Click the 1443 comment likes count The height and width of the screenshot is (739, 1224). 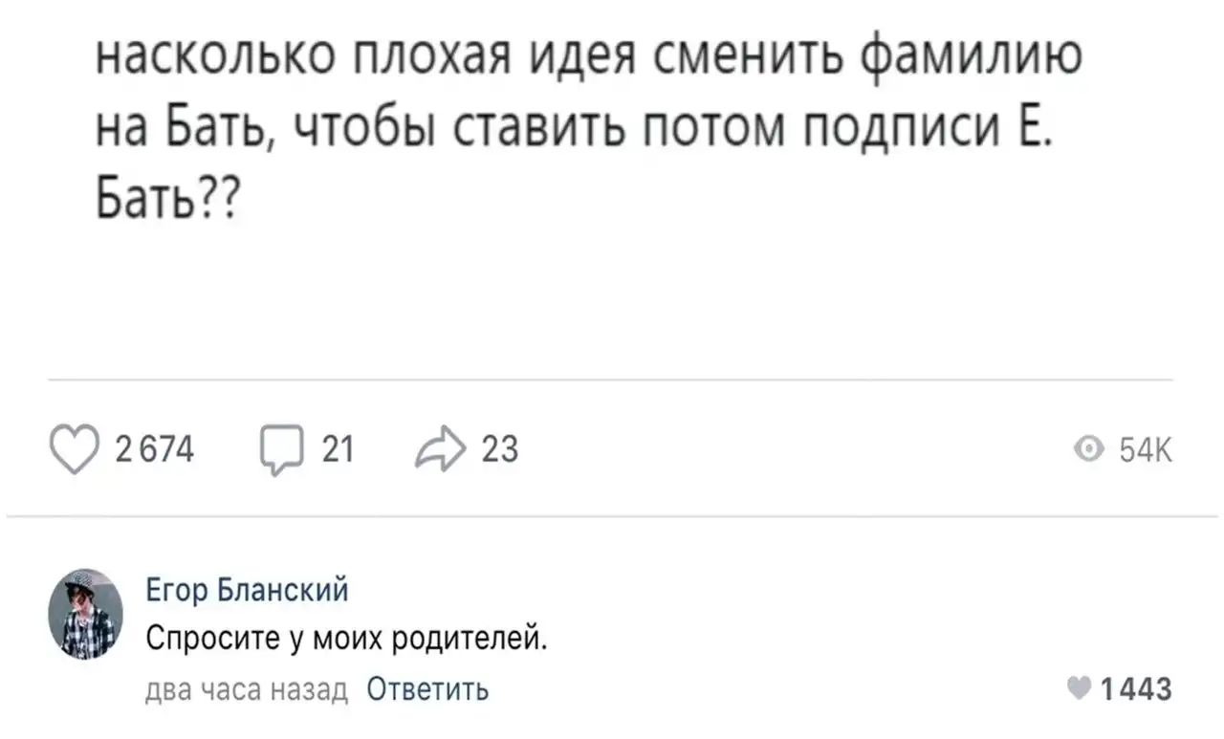(1135, 688)
